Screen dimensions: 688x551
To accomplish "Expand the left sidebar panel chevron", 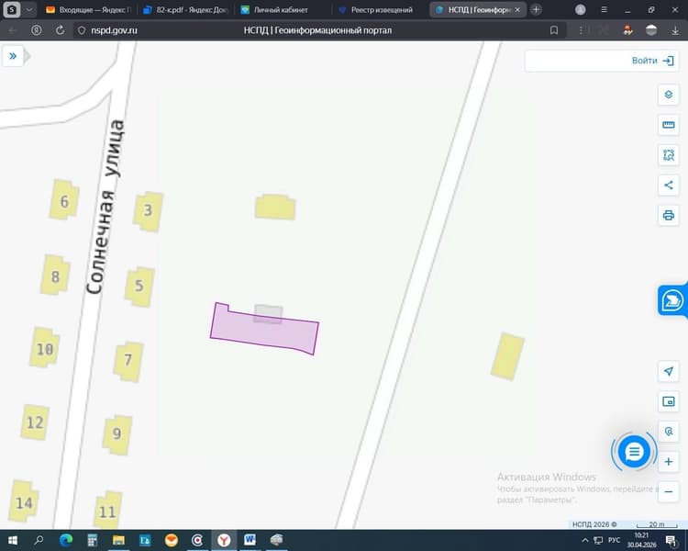I will point(13,56).
